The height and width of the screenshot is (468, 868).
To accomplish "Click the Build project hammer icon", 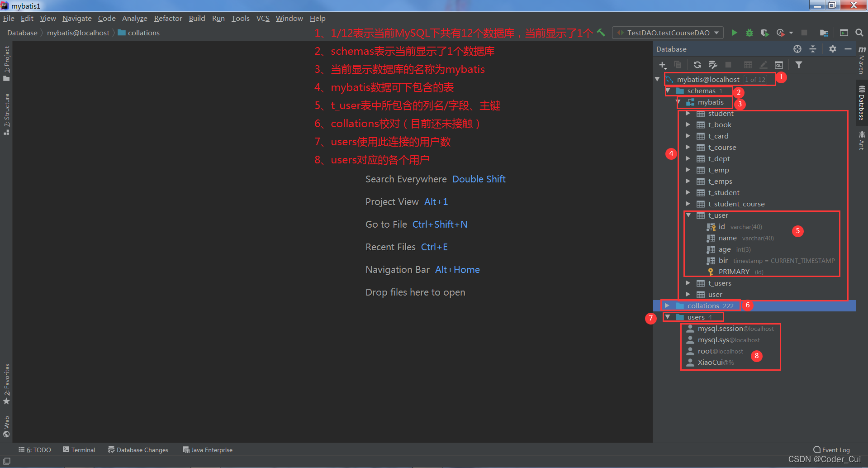I will 601,33.
